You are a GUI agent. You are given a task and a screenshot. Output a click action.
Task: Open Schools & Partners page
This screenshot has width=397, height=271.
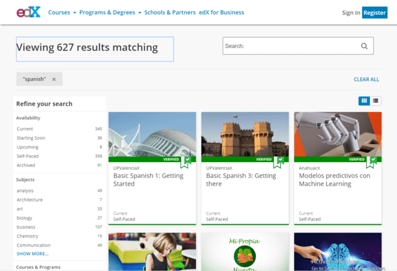click(169, 12)
